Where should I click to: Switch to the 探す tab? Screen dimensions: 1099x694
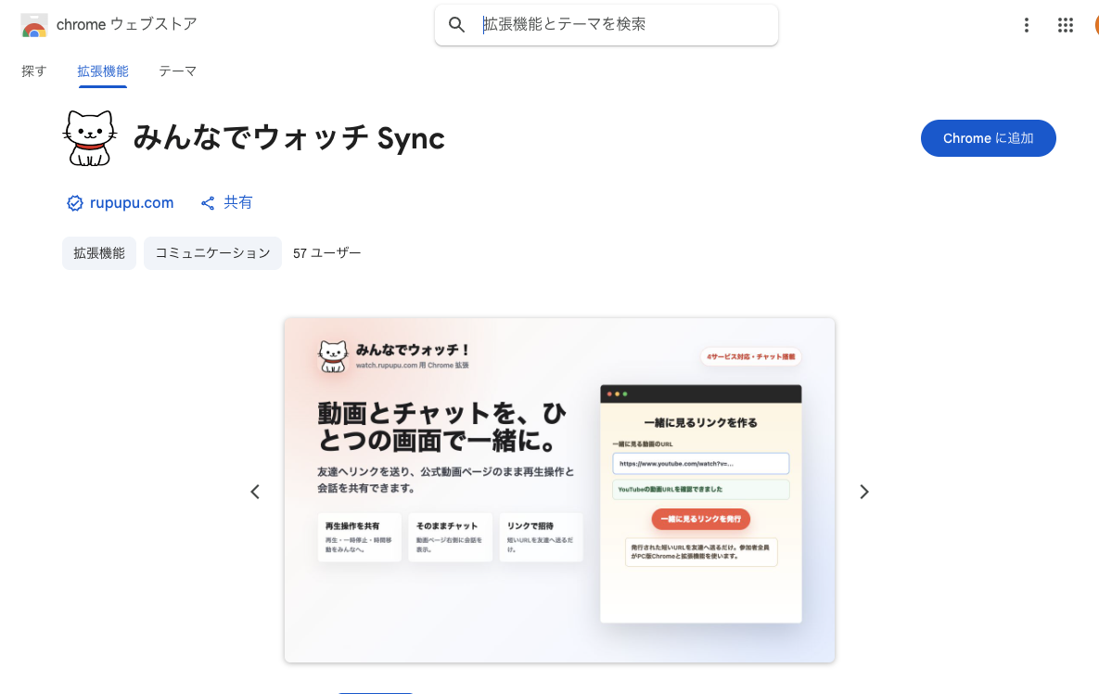pyautogui.click(x=33, y=71)
